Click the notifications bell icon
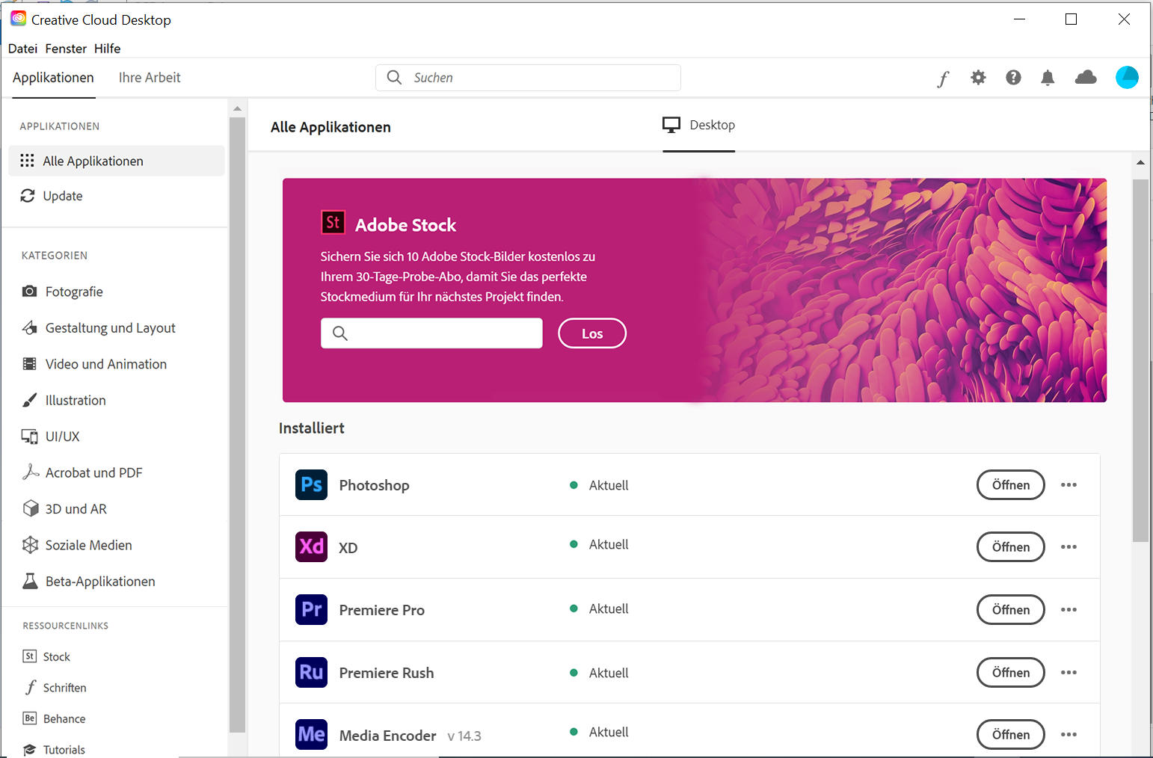Screen dimensions: 1153x758 (x=1048, y=77)
